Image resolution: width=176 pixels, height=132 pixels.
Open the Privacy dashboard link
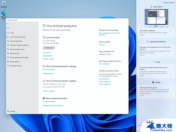pos(105,81)
